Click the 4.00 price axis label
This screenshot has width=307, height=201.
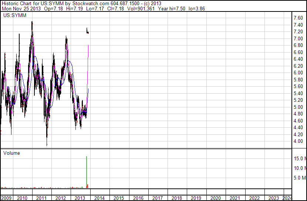tap(298, 141)
